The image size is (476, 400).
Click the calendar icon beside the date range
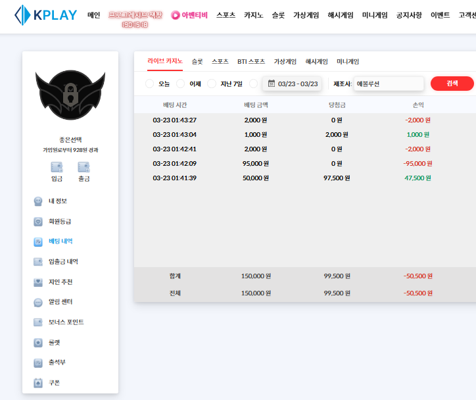click(x=271, y=84)
